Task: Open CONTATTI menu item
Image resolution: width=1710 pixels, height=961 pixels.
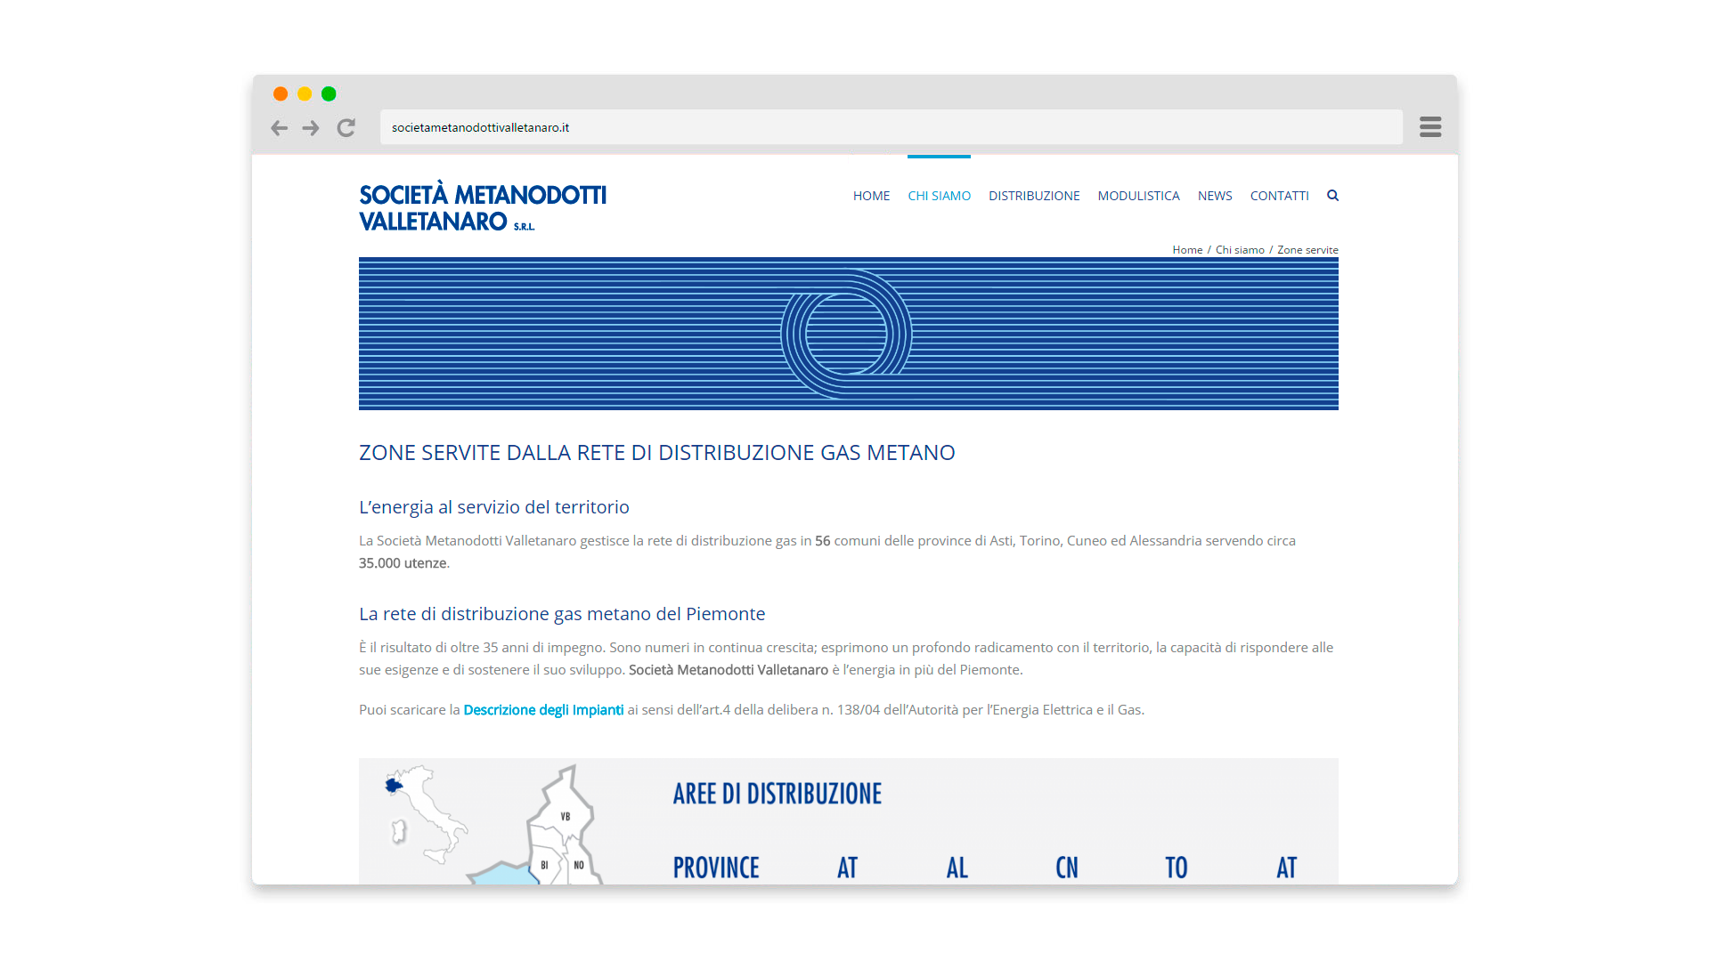Action: pyautogui.click(x=1279, y=196)
